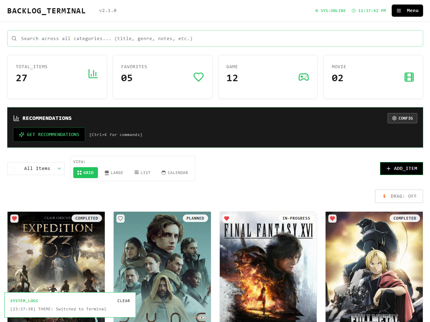This screenshot has height=322, width=430.
Task: Switch to LIST view
Action: point(142,173)
